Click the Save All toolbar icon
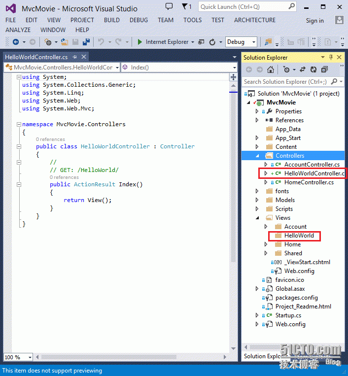The width and height of the screenshot is (348, 376). (86, 42)
